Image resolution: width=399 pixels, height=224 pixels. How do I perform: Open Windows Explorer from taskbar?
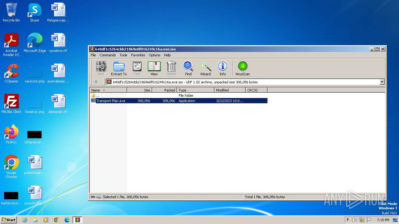(x=35, y=220)
